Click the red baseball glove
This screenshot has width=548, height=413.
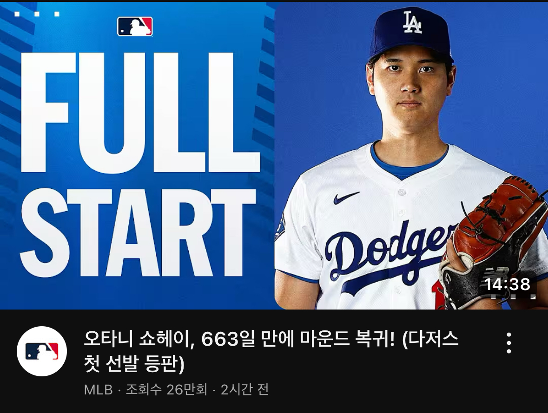click(496, 241)
